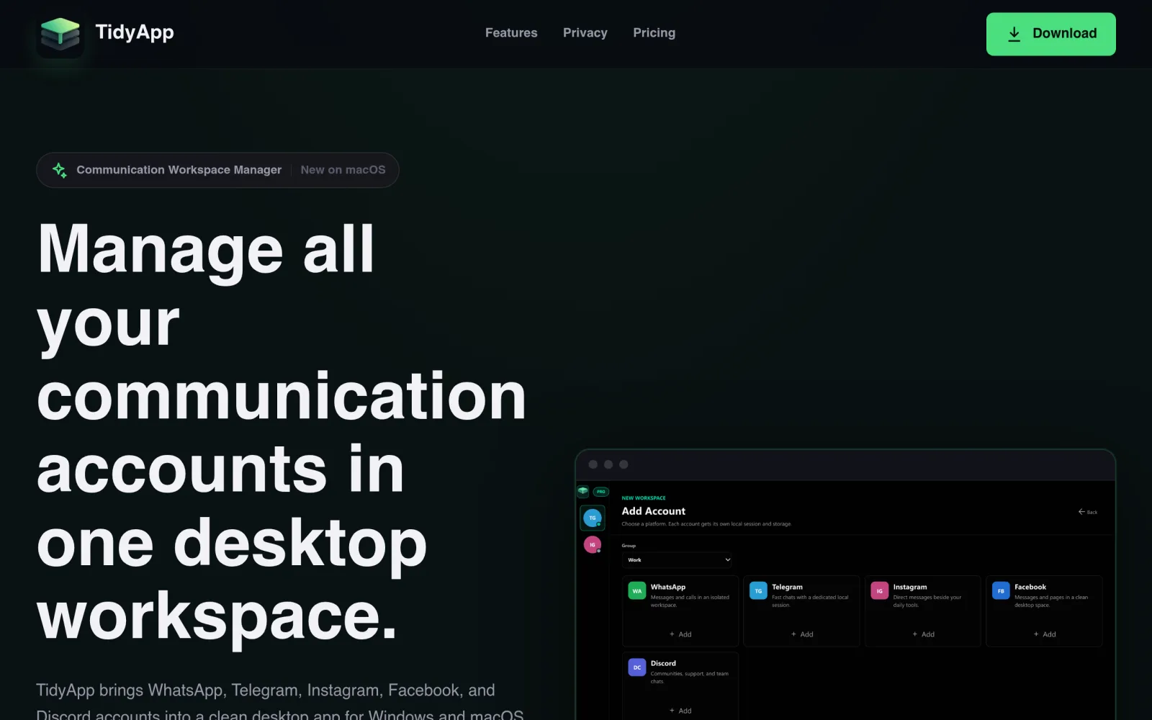Image resolution: width=1152 pixels, height=720 pixels.
Task: Click the "Choose a platform" description line
Action: (706, 524)
